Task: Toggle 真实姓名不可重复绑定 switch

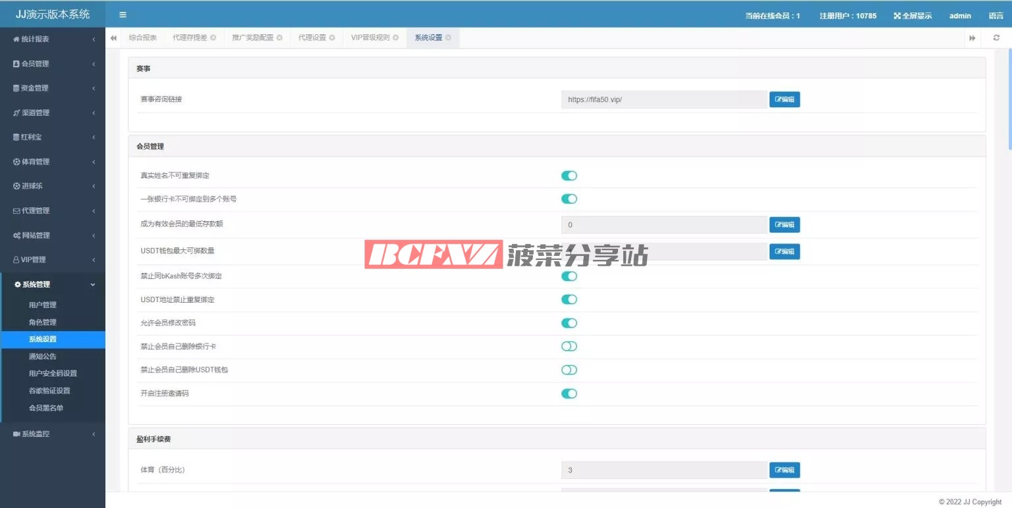Action: click(x=569, y=176)
